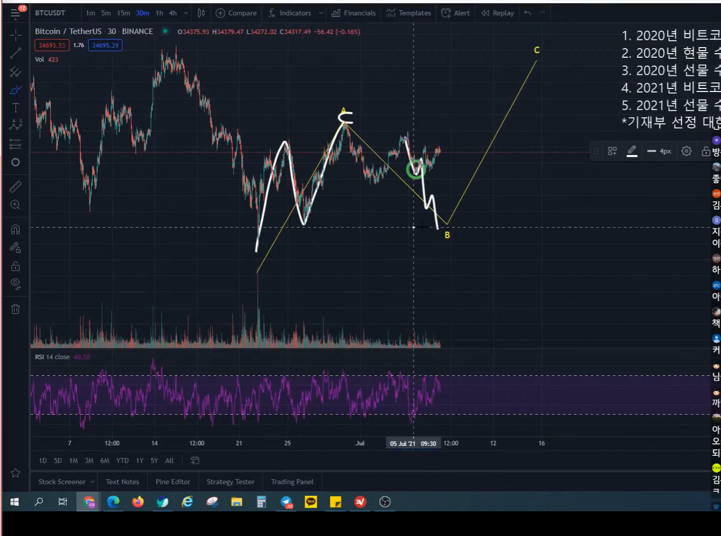Open the candle chart type selector

[201, 13]
